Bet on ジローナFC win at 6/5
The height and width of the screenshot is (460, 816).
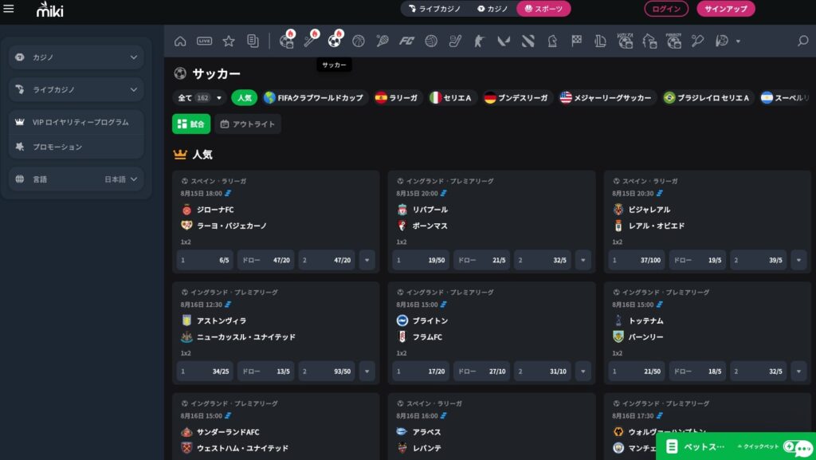[x=205, y=260]
